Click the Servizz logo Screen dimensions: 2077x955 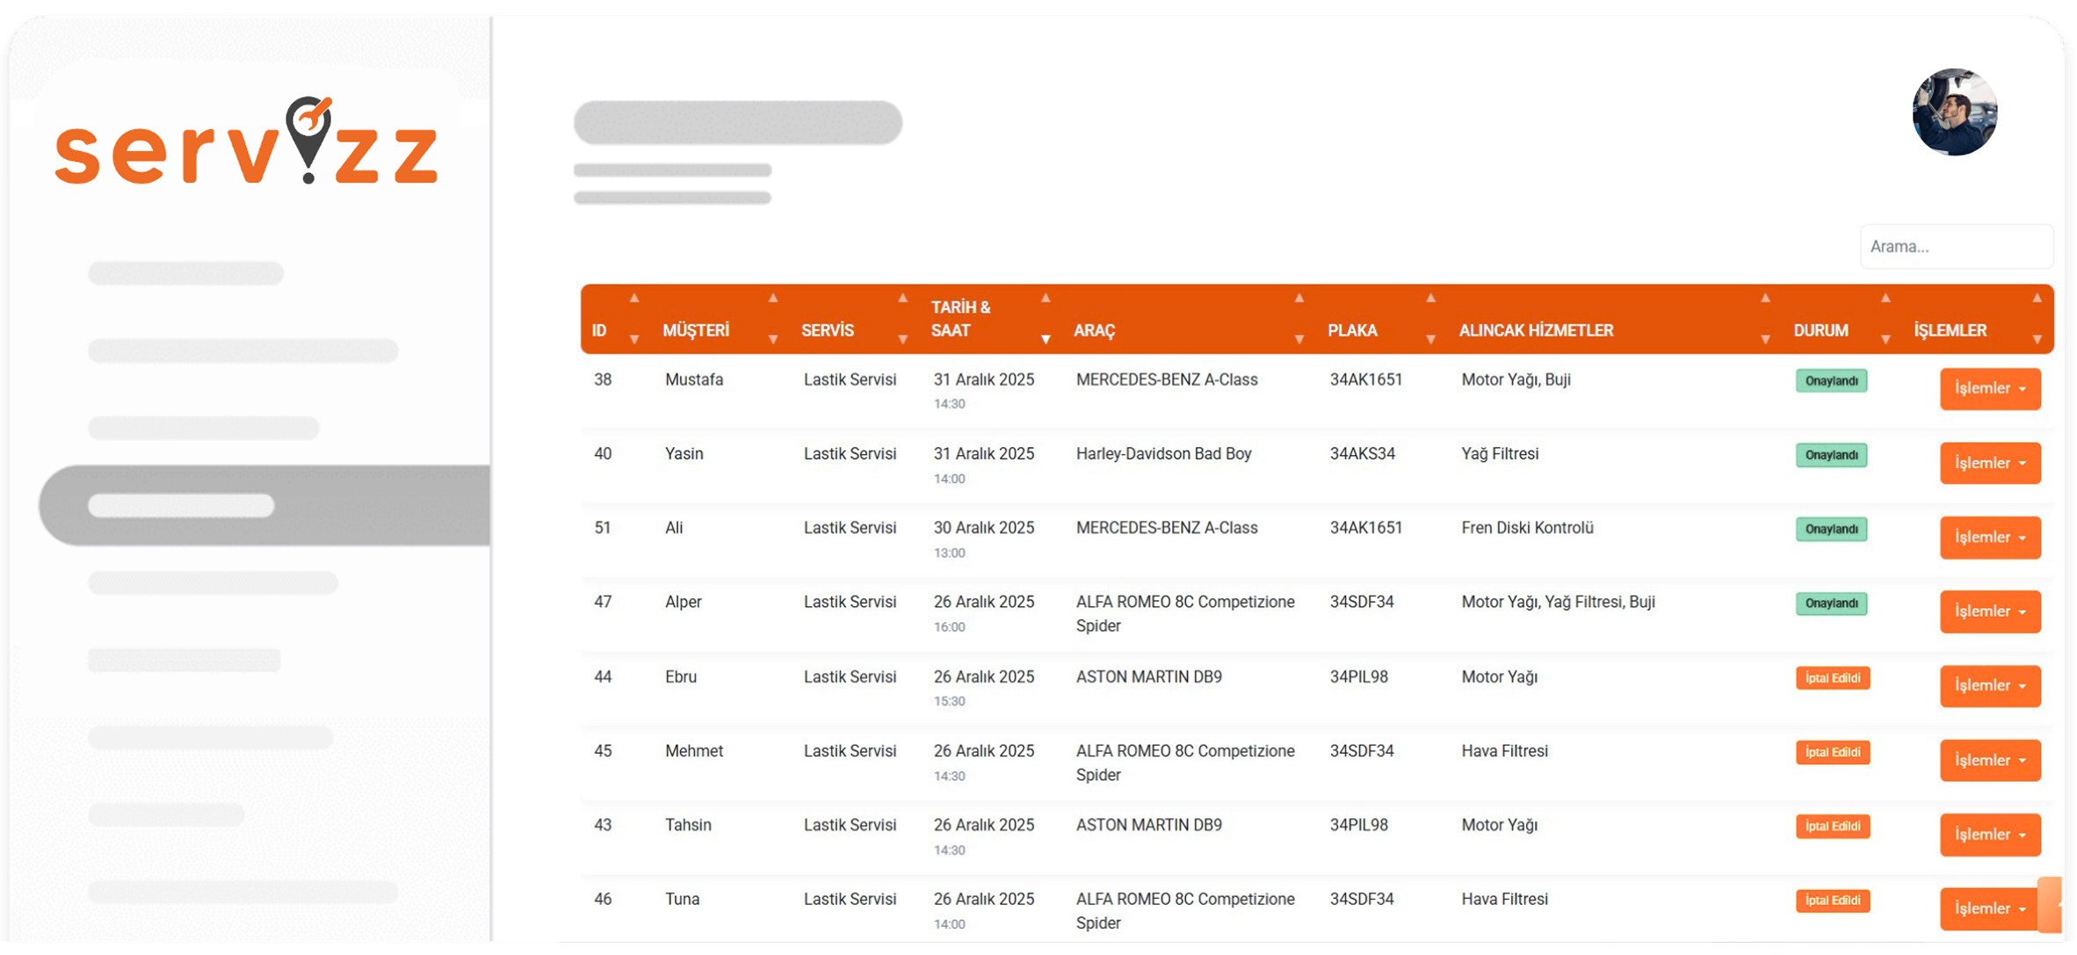pos(246,143)
